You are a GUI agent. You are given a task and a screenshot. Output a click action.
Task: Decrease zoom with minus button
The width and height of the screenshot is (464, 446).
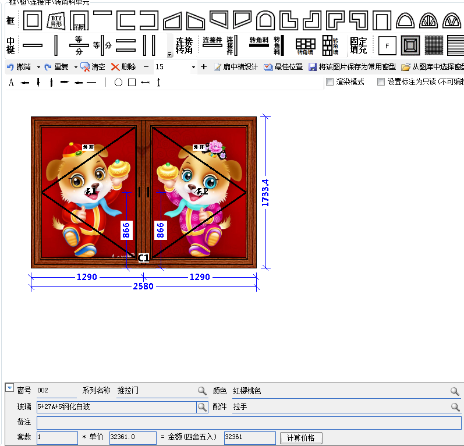point(146,67)
